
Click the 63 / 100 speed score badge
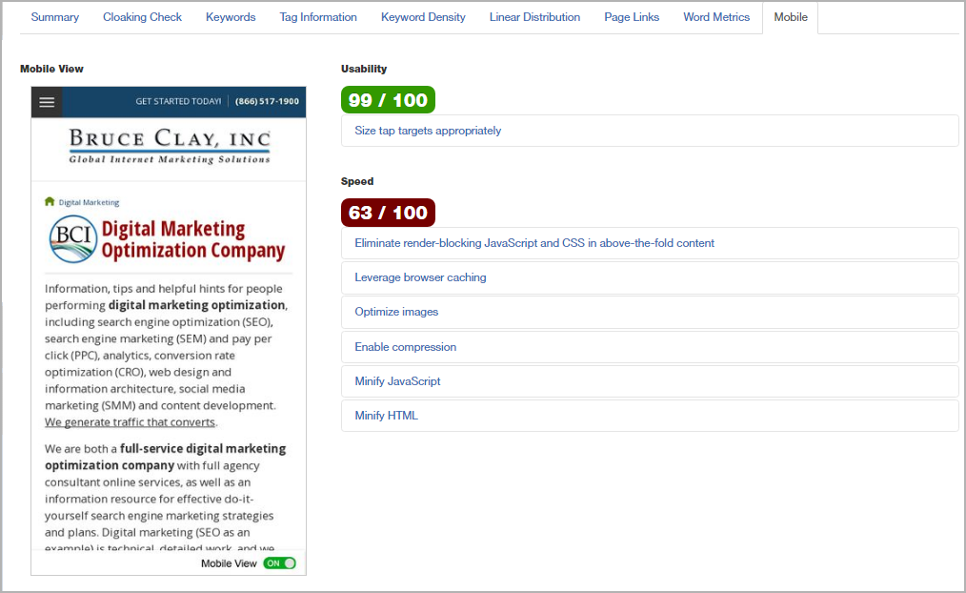tap(388, 213)
